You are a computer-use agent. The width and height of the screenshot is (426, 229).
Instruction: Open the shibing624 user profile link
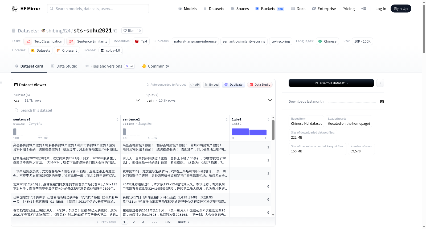click(x=58, y=31)
